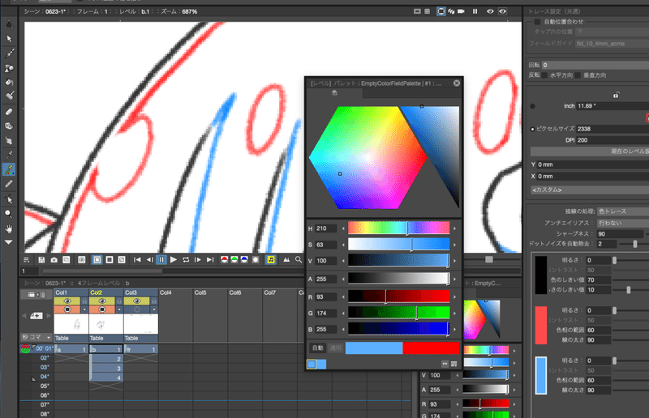Choose the Brush tool
This screenshot has height=418, width=649.
click(9, 53)
